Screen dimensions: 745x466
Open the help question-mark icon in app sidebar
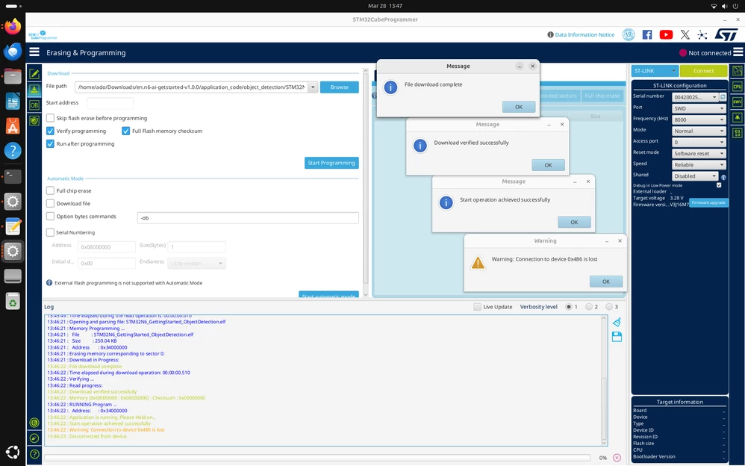(34, 454)
